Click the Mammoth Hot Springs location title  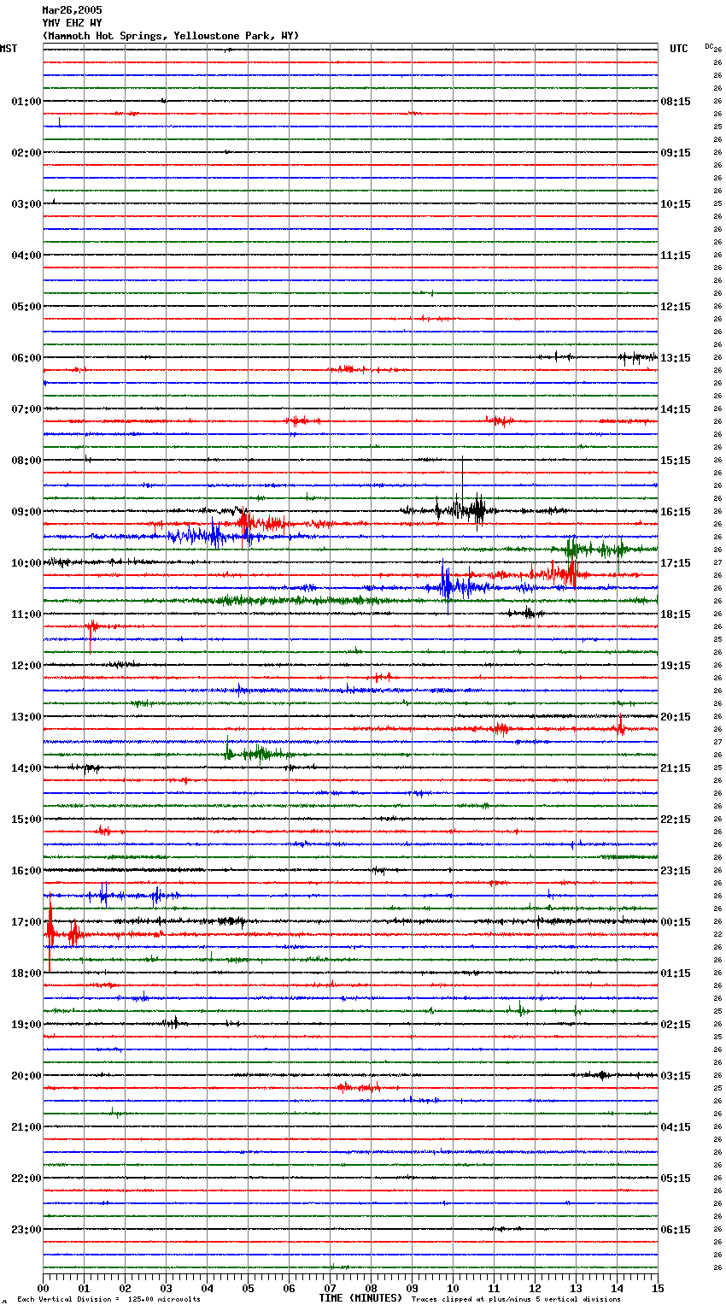171,36
